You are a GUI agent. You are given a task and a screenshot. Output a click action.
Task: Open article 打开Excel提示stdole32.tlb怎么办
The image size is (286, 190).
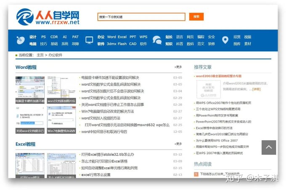tap(107, 155)
